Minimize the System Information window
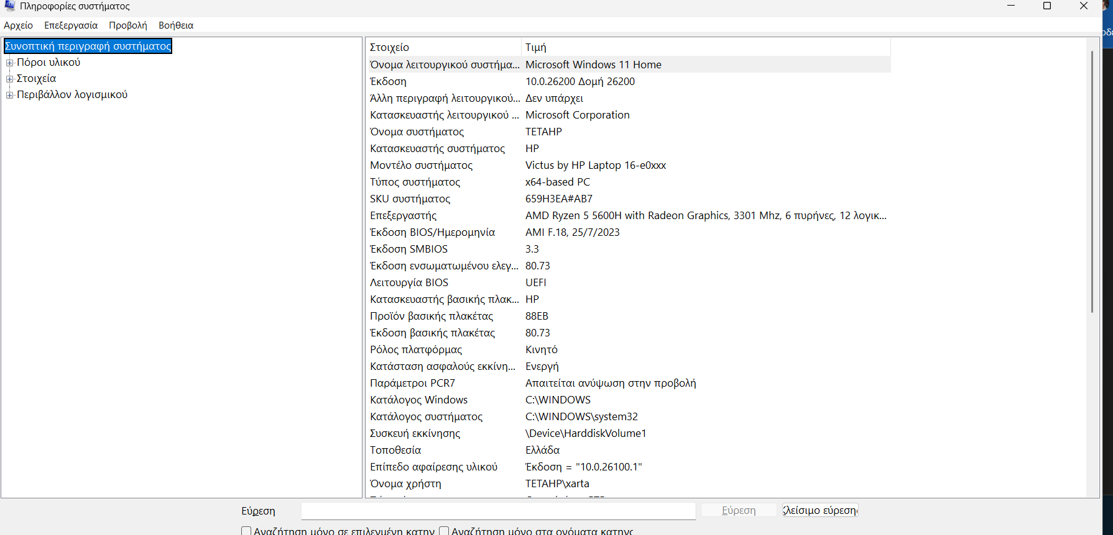Image resolution: width=1113 pixels, height=535 pixels. point(1011,6)
